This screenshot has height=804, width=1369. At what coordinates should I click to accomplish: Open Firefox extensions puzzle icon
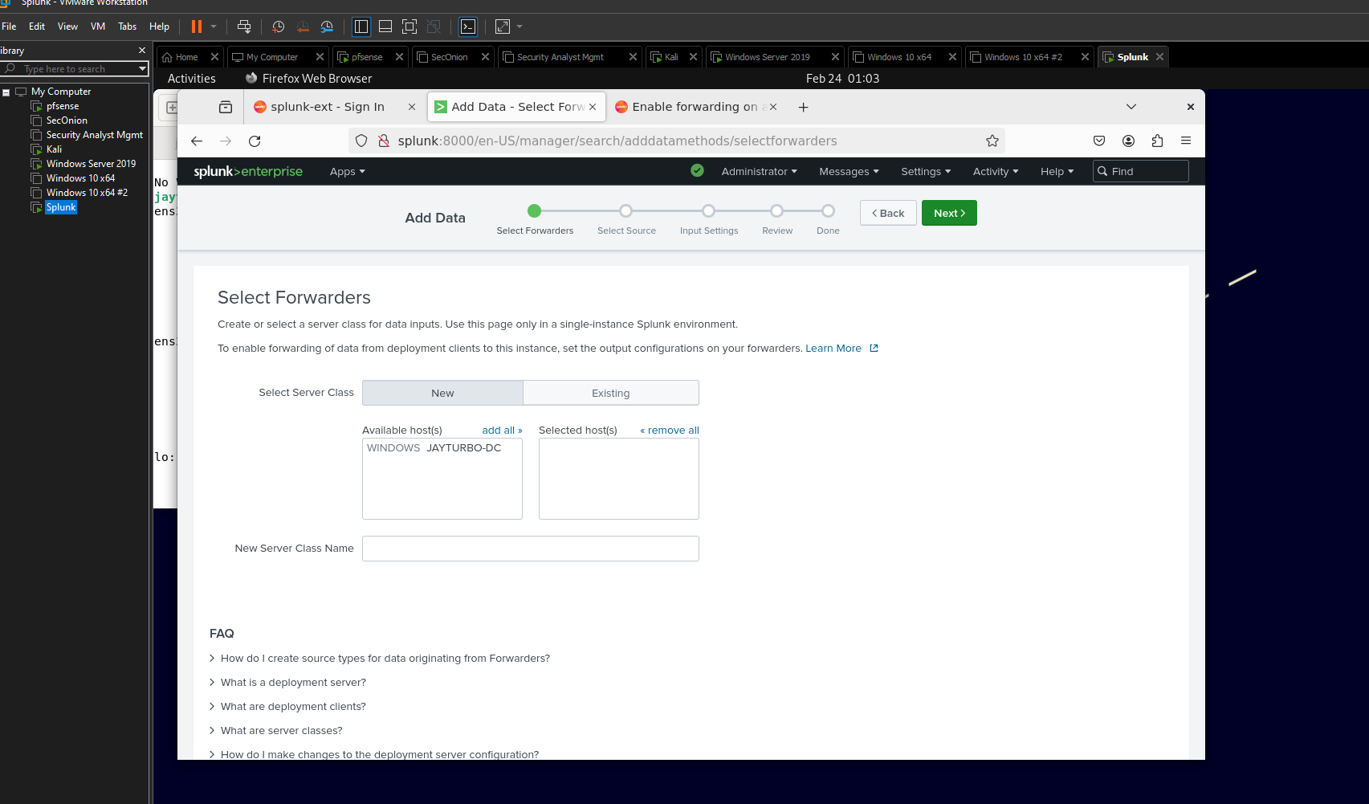(1157, 141)
